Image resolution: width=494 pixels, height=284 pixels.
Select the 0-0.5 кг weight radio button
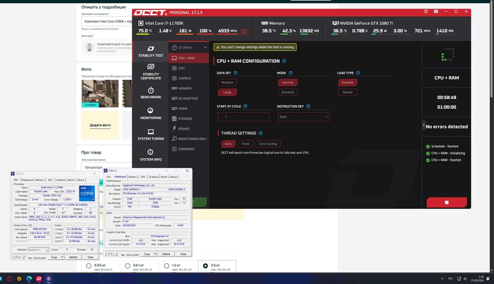[89, 266]
